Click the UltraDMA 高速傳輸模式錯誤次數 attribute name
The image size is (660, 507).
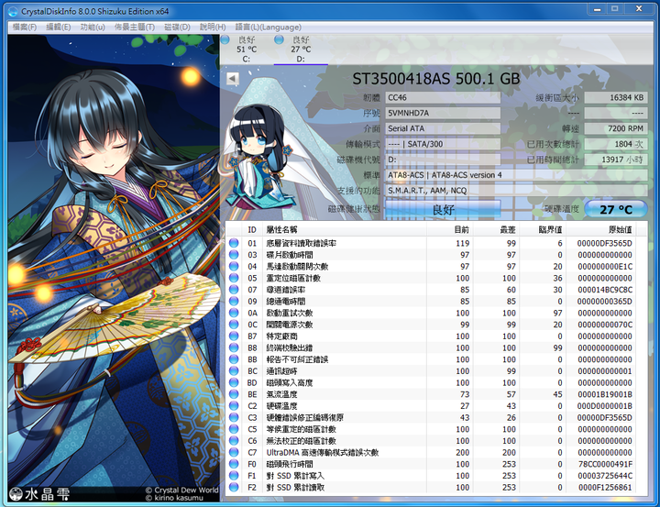pos(323,452)
